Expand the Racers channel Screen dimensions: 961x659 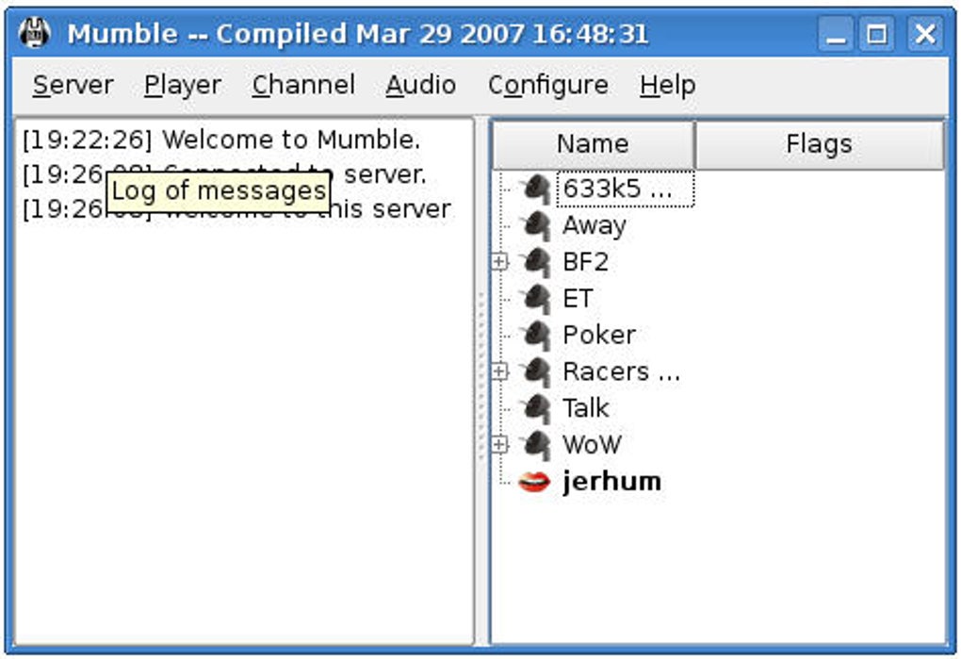[499, 371]
